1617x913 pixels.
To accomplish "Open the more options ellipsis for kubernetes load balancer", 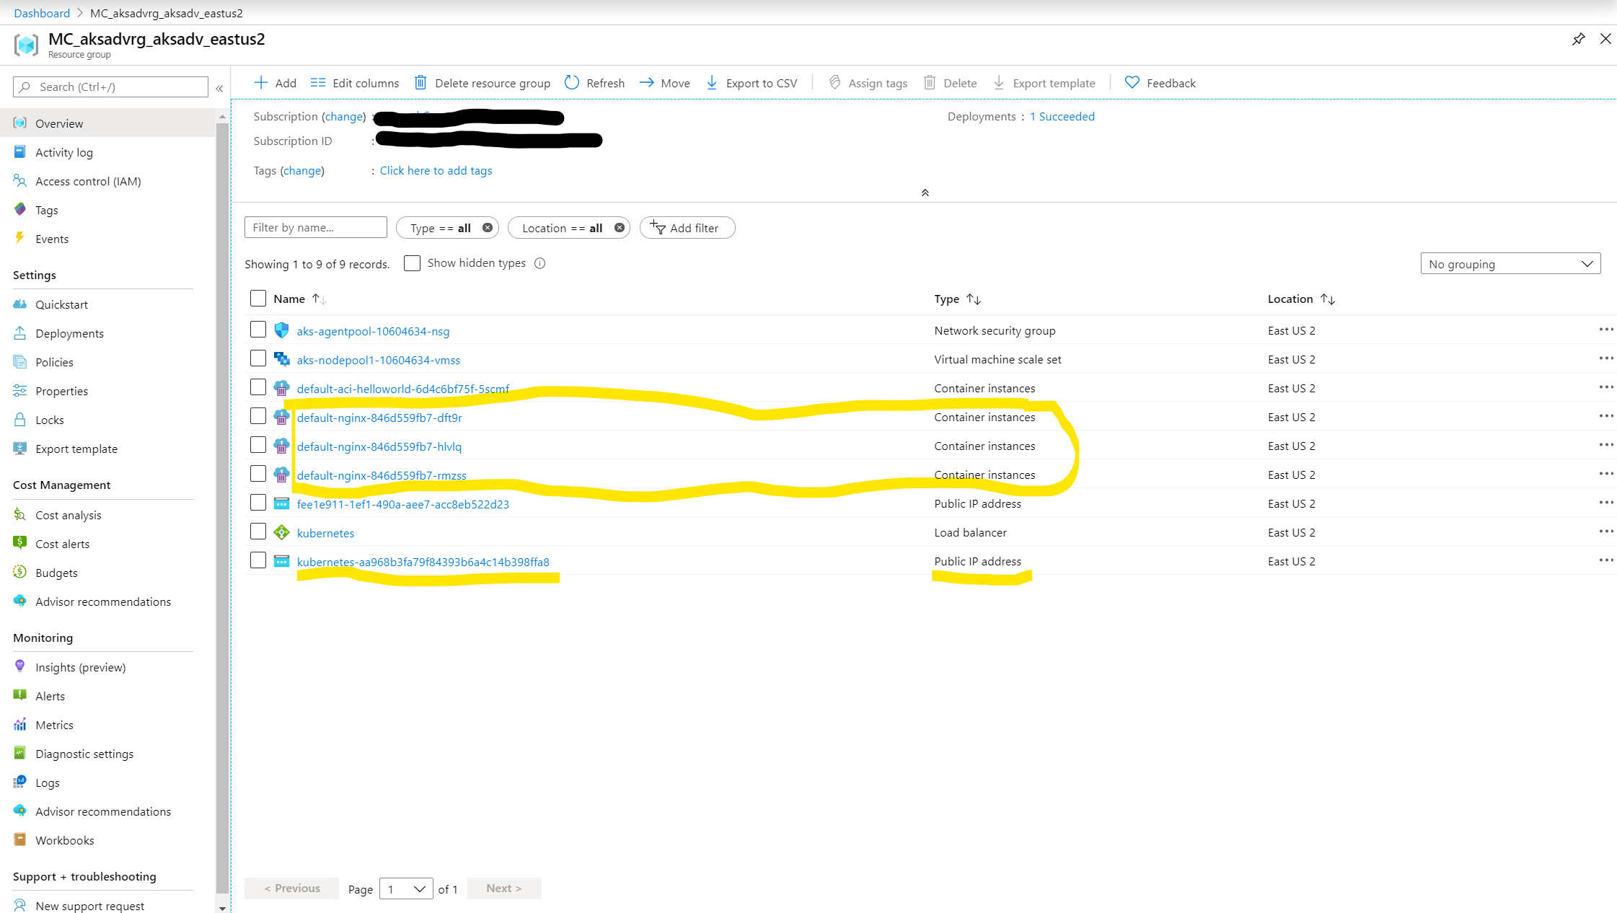I will (x=1605, y=532).
